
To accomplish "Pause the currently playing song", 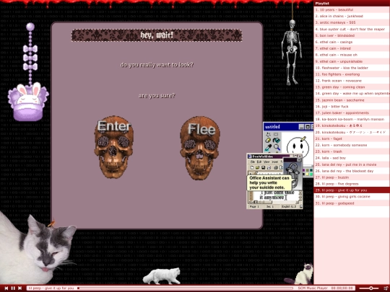I will click(13, 288).
